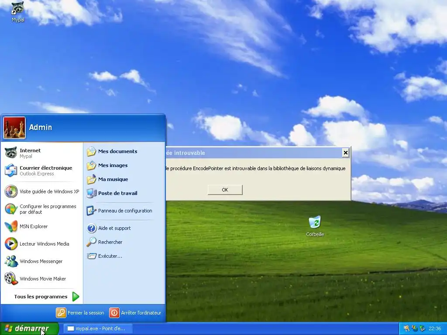Close the introuvable error dialog
The height and width of the screenshot is (335, 447).
345,153
